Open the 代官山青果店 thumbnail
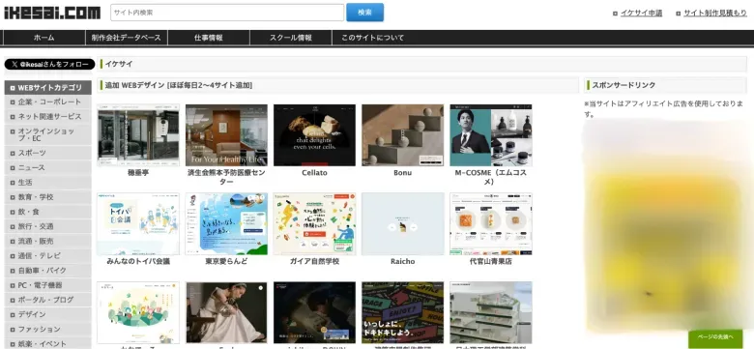754x349 pixels. pyautogui.click(x=491, y=224)
